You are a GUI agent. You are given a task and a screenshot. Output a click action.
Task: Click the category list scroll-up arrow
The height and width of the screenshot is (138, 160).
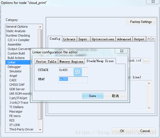pyautogui.click(x=40, y=27)
